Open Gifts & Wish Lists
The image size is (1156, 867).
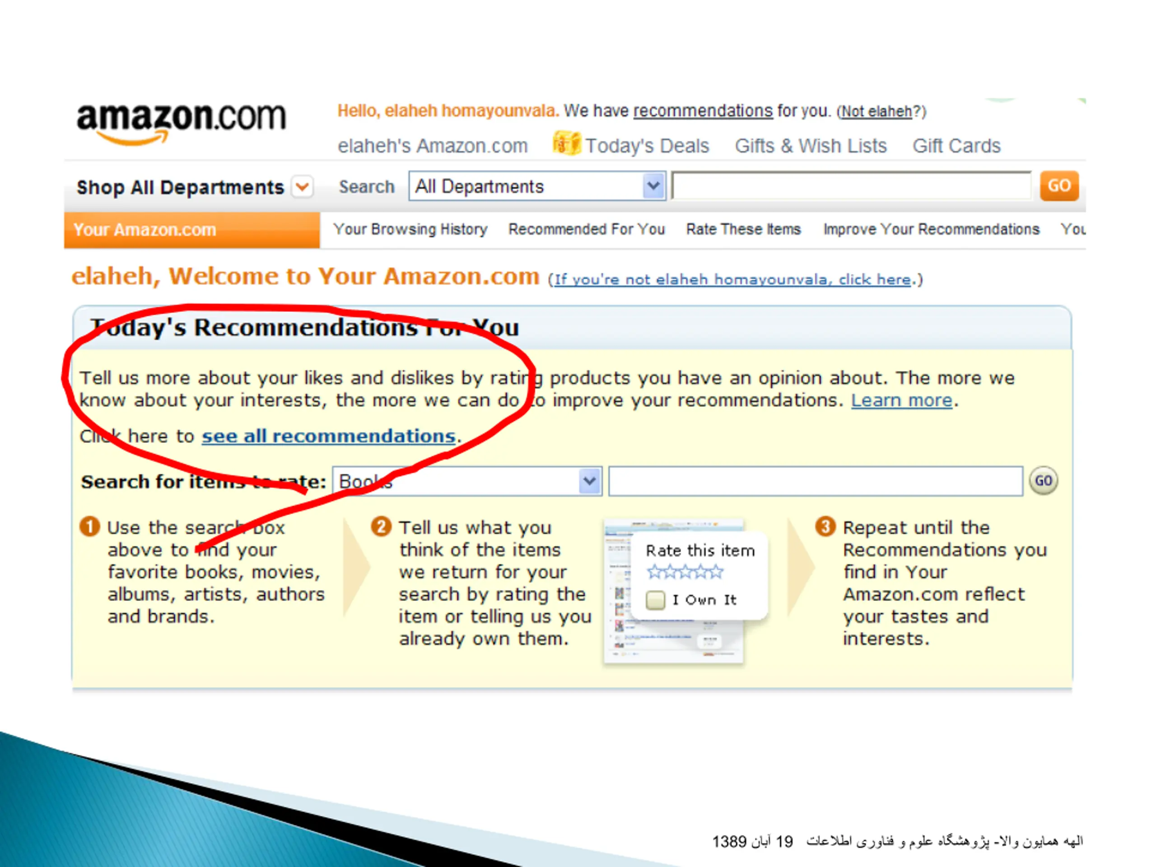pyautogui.click(x=811, y=146)
